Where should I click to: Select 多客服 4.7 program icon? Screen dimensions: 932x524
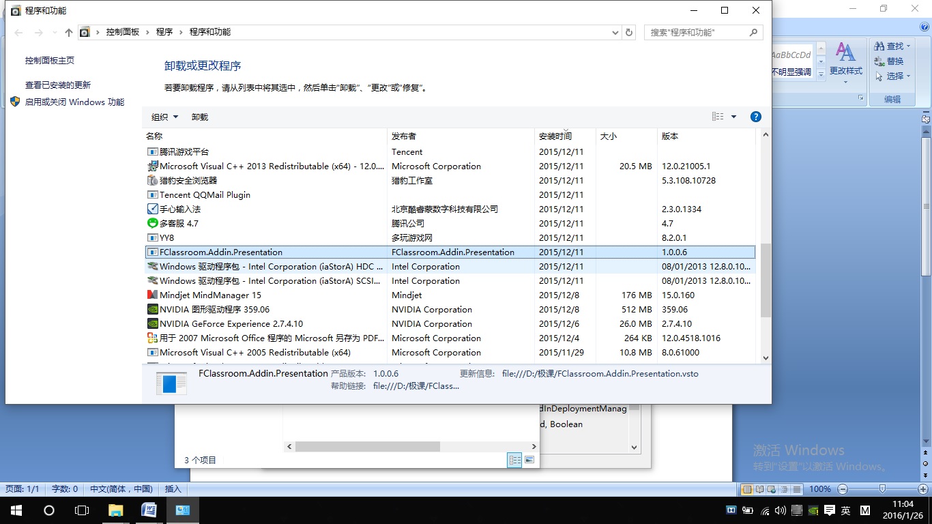click(x=153, y=224)
